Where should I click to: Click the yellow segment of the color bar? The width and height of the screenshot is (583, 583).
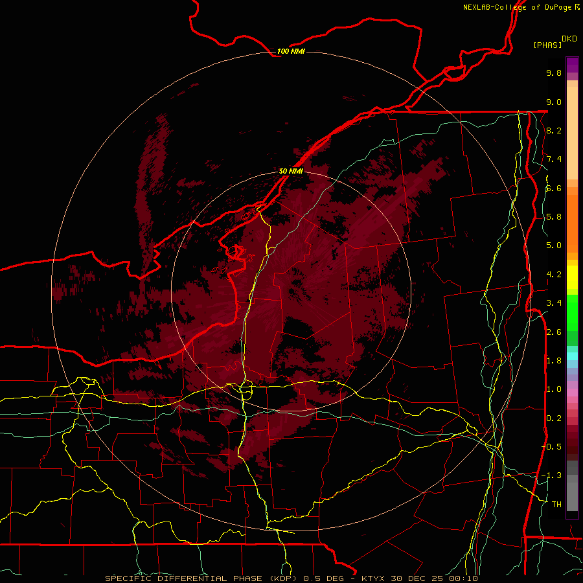[x=572, y=277]
